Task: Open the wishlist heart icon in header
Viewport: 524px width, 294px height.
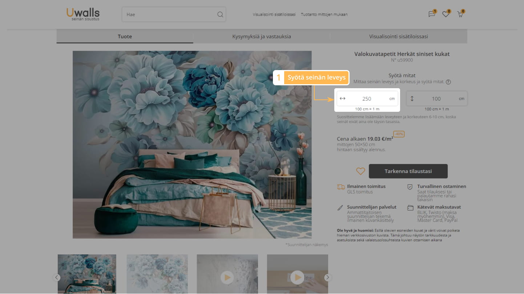Action: click(446, 15)
